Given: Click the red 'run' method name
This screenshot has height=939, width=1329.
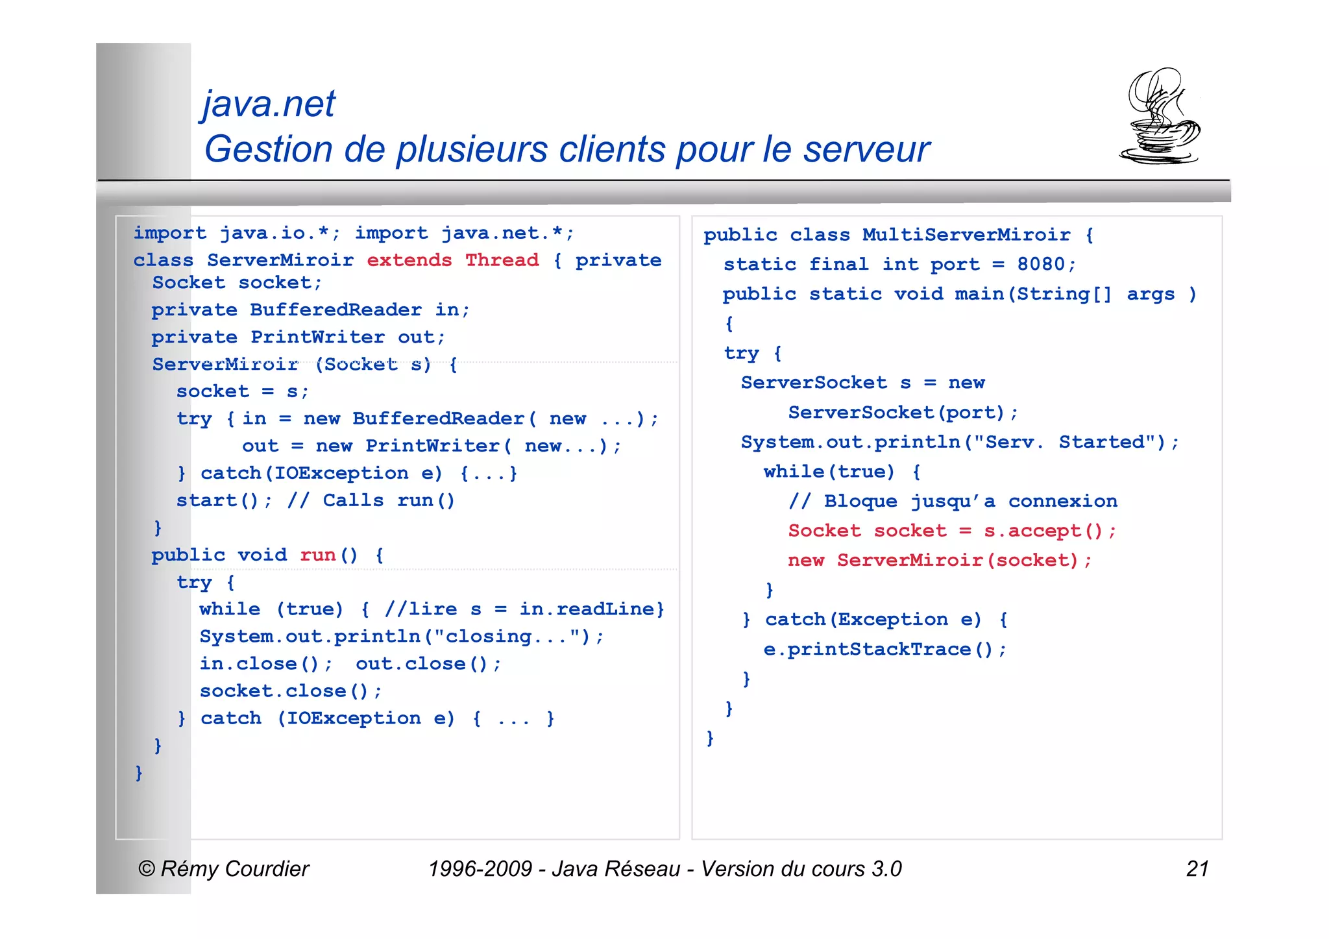Looking at the screenshot, I should point(318,555).
